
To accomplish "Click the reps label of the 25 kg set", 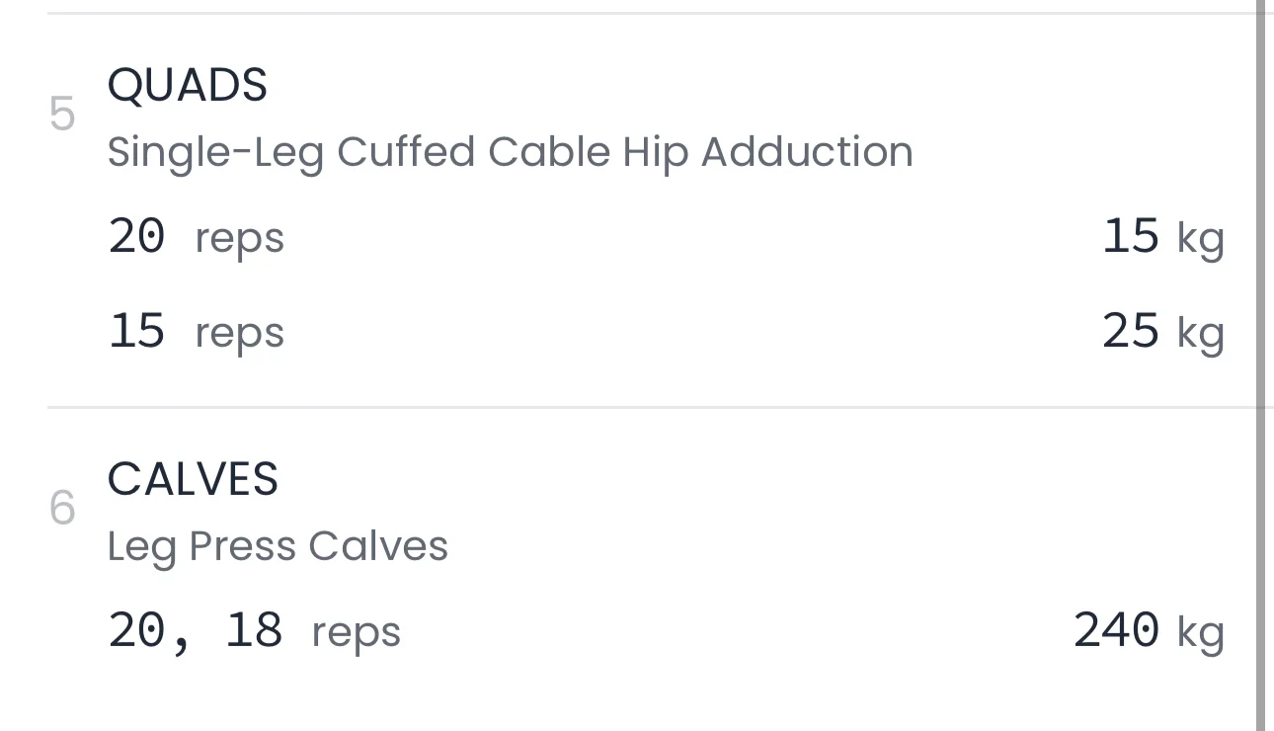I will tap(240, 333).
